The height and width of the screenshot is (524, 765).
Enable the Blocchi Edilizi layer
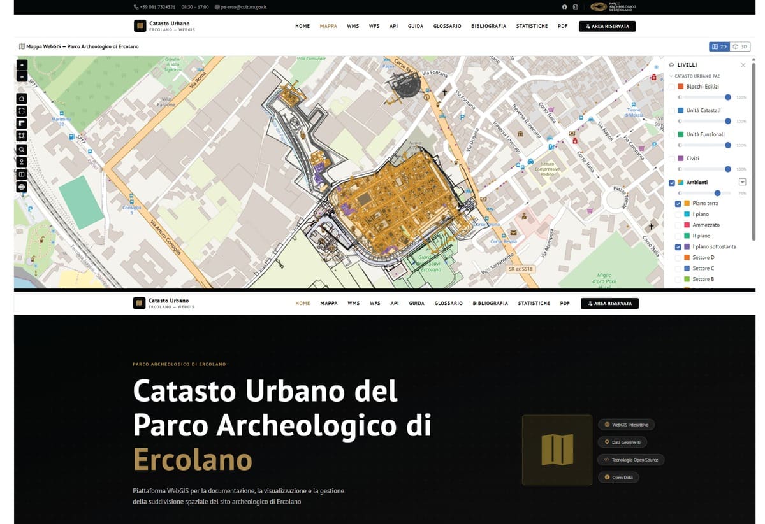point(671,87)
